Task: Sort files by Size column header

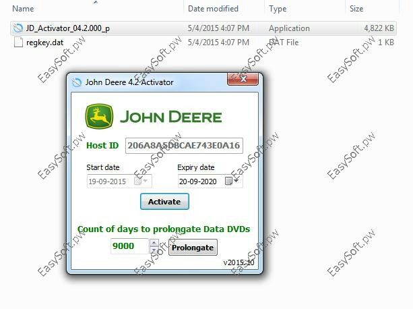Action: (356, 9)
